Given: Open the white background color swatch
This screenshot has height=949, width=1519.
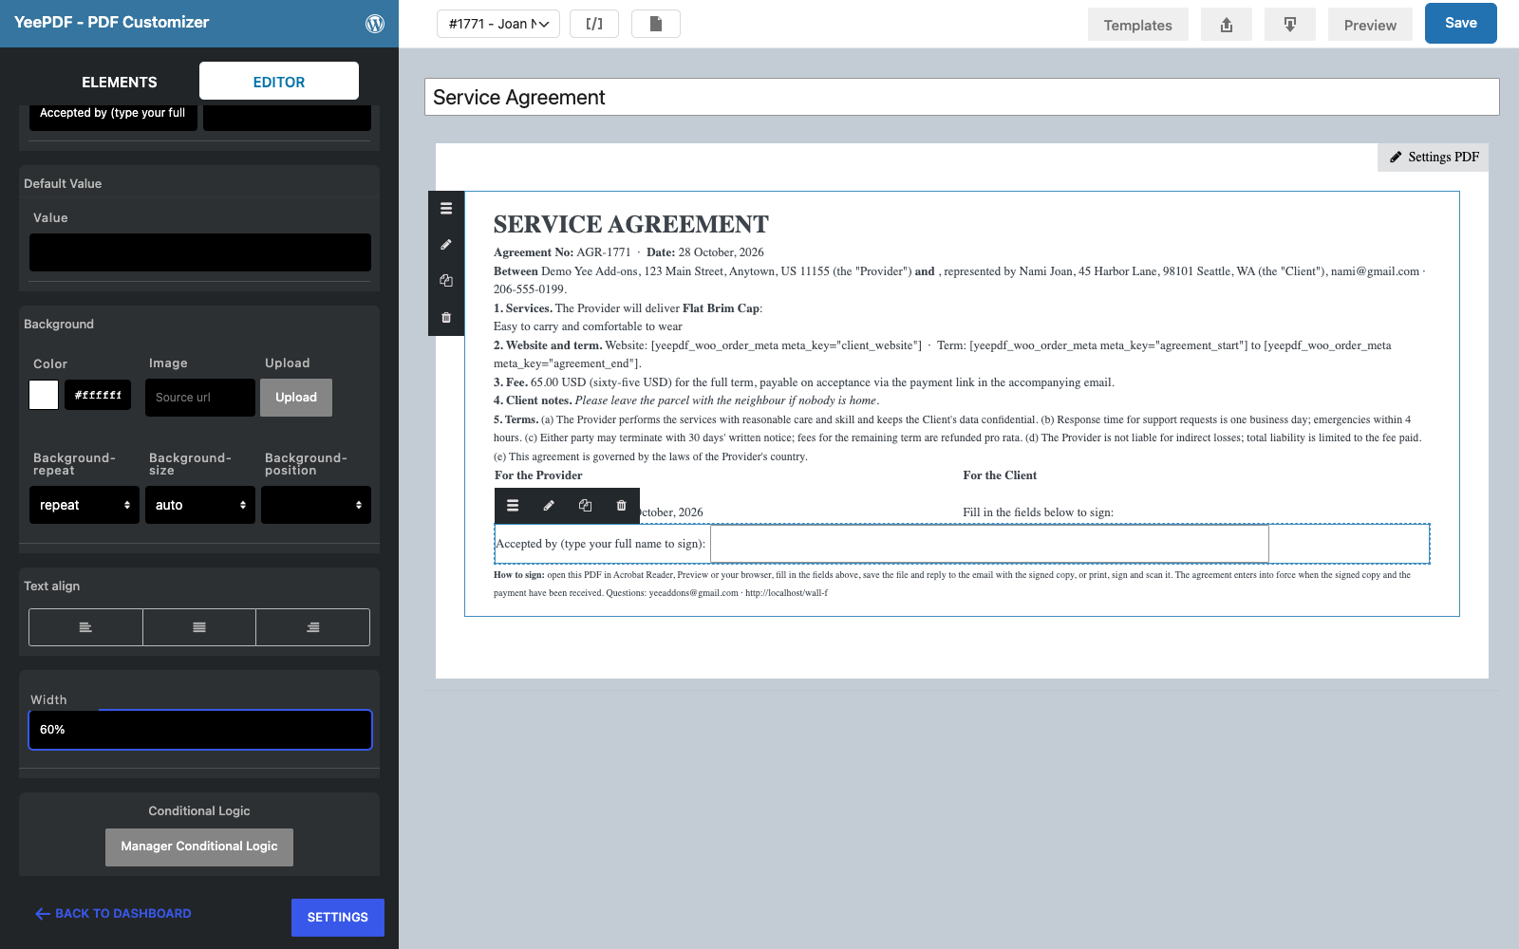Looking at the screenshot, I should point(44,395).
